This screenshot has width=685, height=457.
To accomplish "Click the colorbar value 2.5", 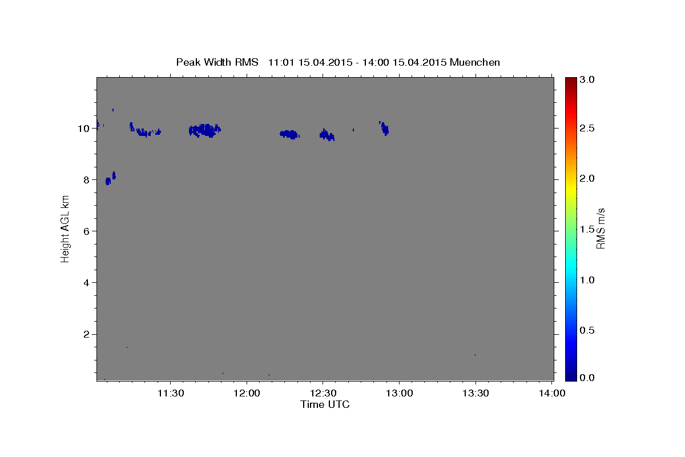I will click(x=588, y=129).
